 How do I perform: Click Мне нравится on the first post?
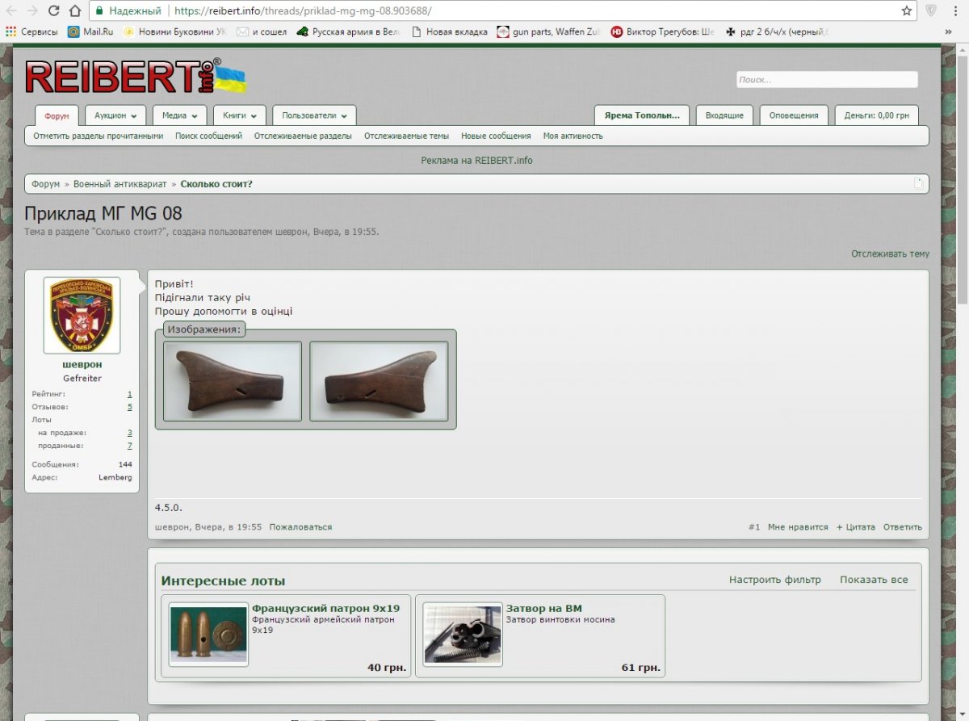click(x=797, y=527)
